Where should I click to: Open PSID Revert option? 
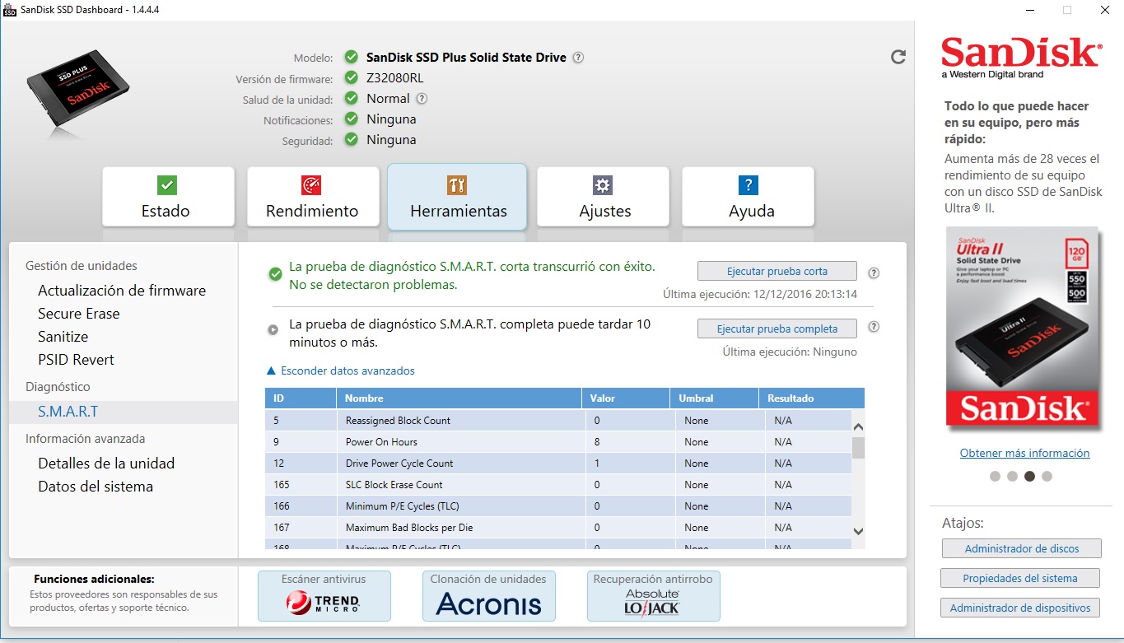click(76, 360)
